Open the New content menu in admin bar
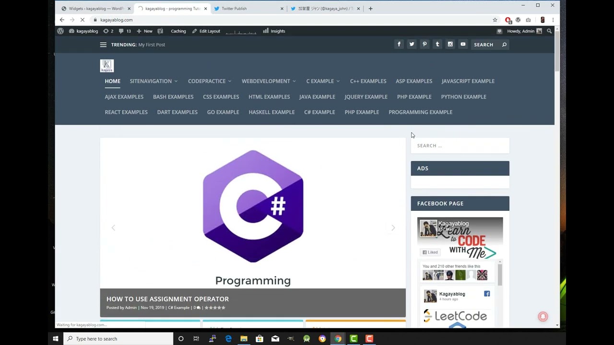The image size is (614, 345). (x=144, y=31)
